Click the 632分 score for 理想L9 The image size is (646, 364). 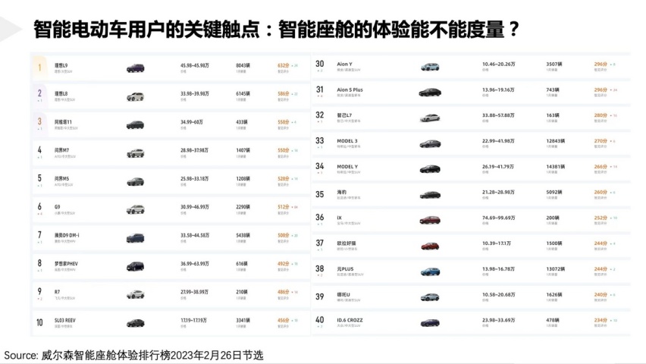point(284,65)
